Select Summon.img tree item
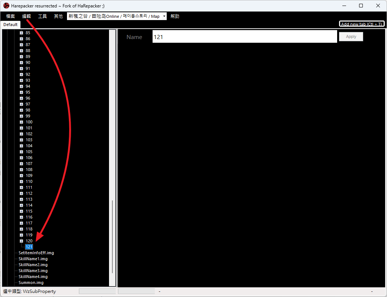This screenshot has height=297, width=387. (x=31, y=283)
